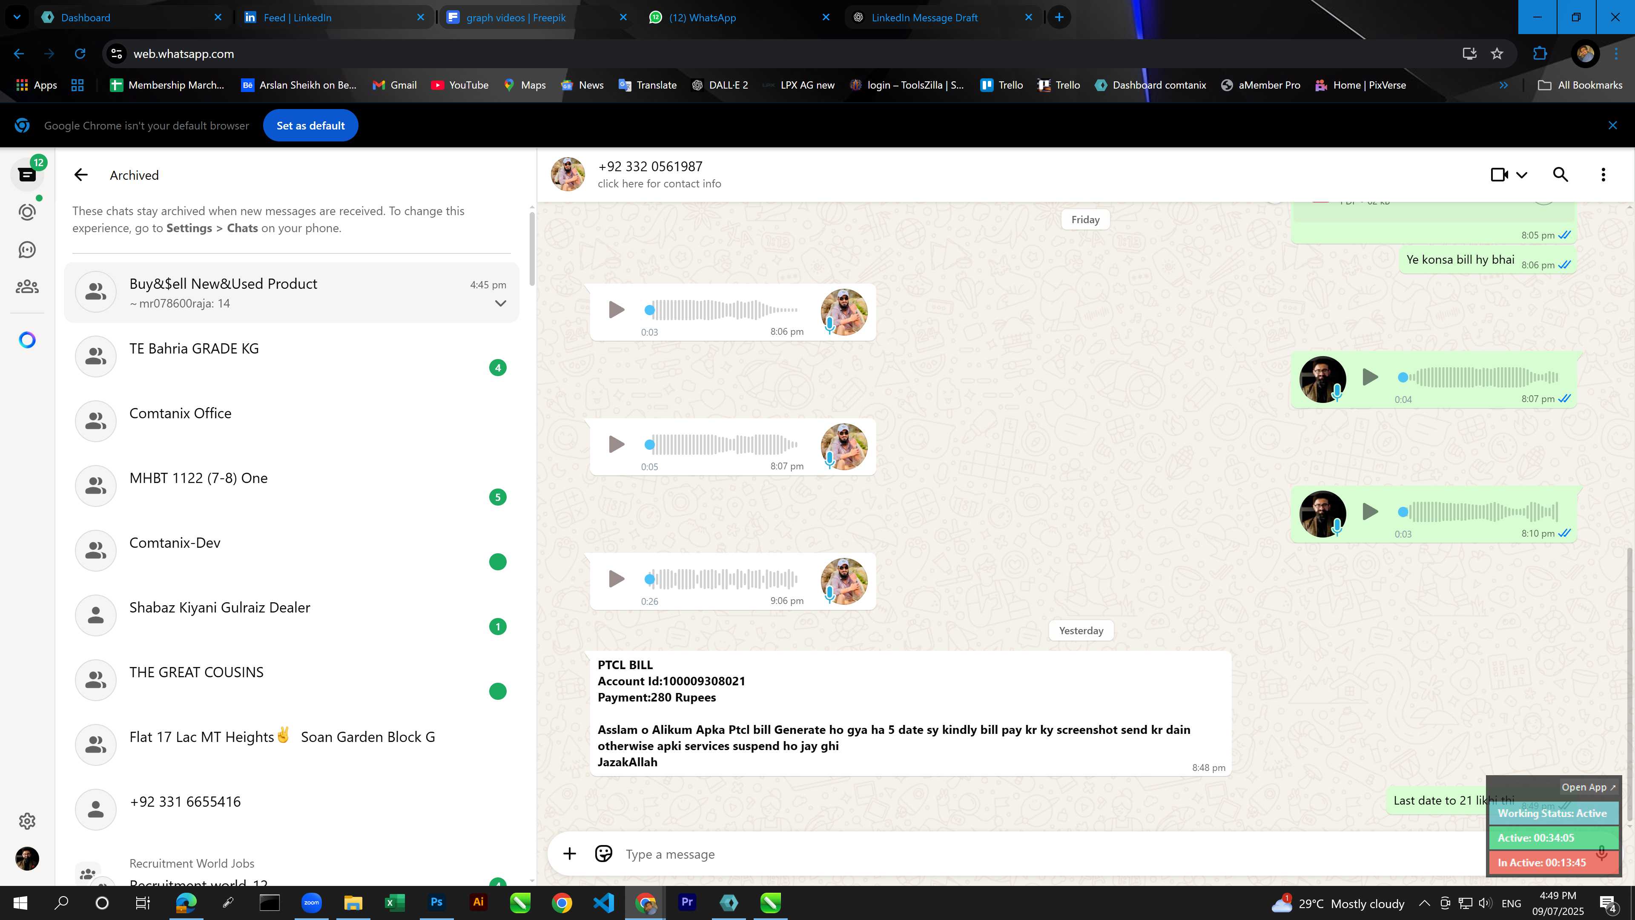Show more bookmarks chevron
1635x920 pixels.
(1503, 85)
